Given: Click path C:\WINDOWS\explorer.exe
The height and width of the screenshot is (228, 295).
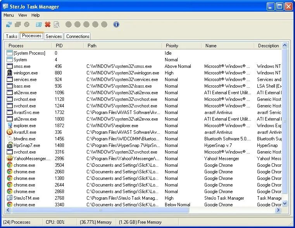Looking at the screenshot, I should (112, 126).
